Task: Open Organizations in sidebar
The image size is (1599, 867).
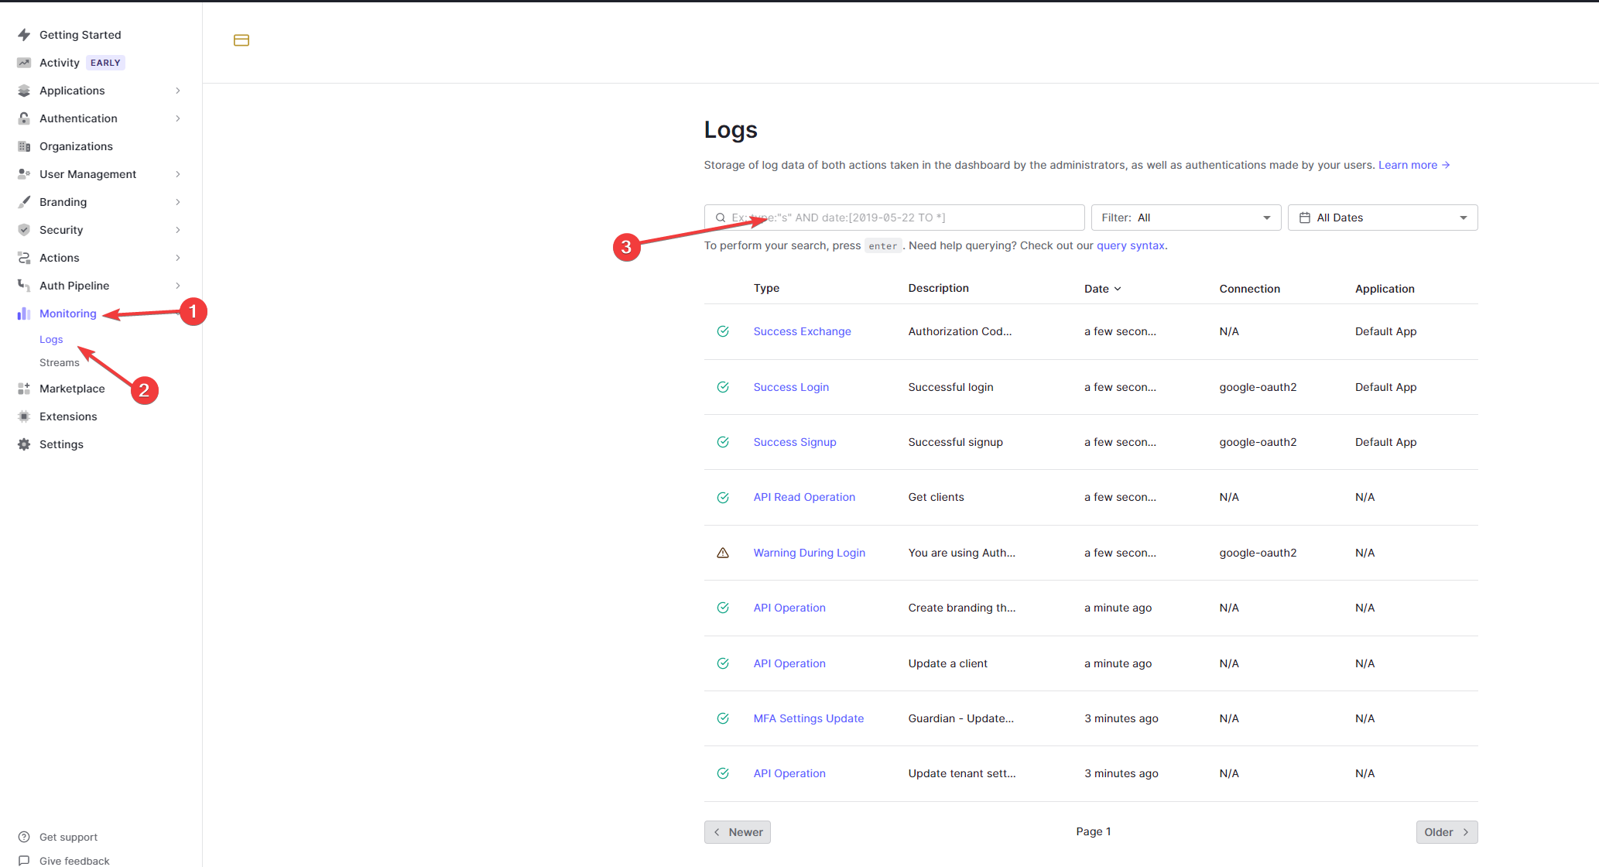Action: [x=76, y=146]
